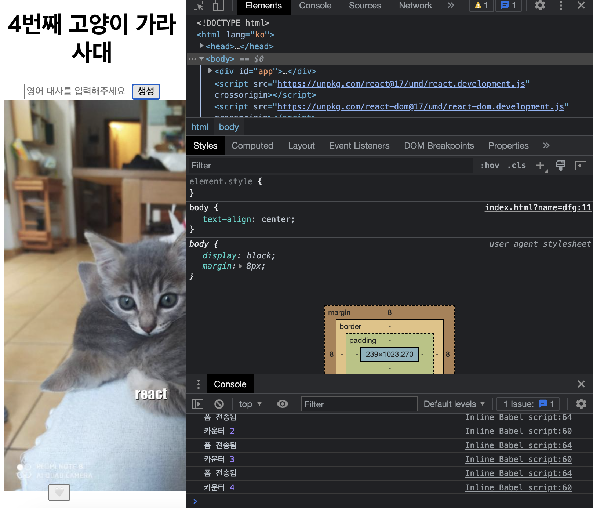Open the react.development.js script link
Image resolution: width=593 pixels, height=508 pixels.
(x=401, y=84)
